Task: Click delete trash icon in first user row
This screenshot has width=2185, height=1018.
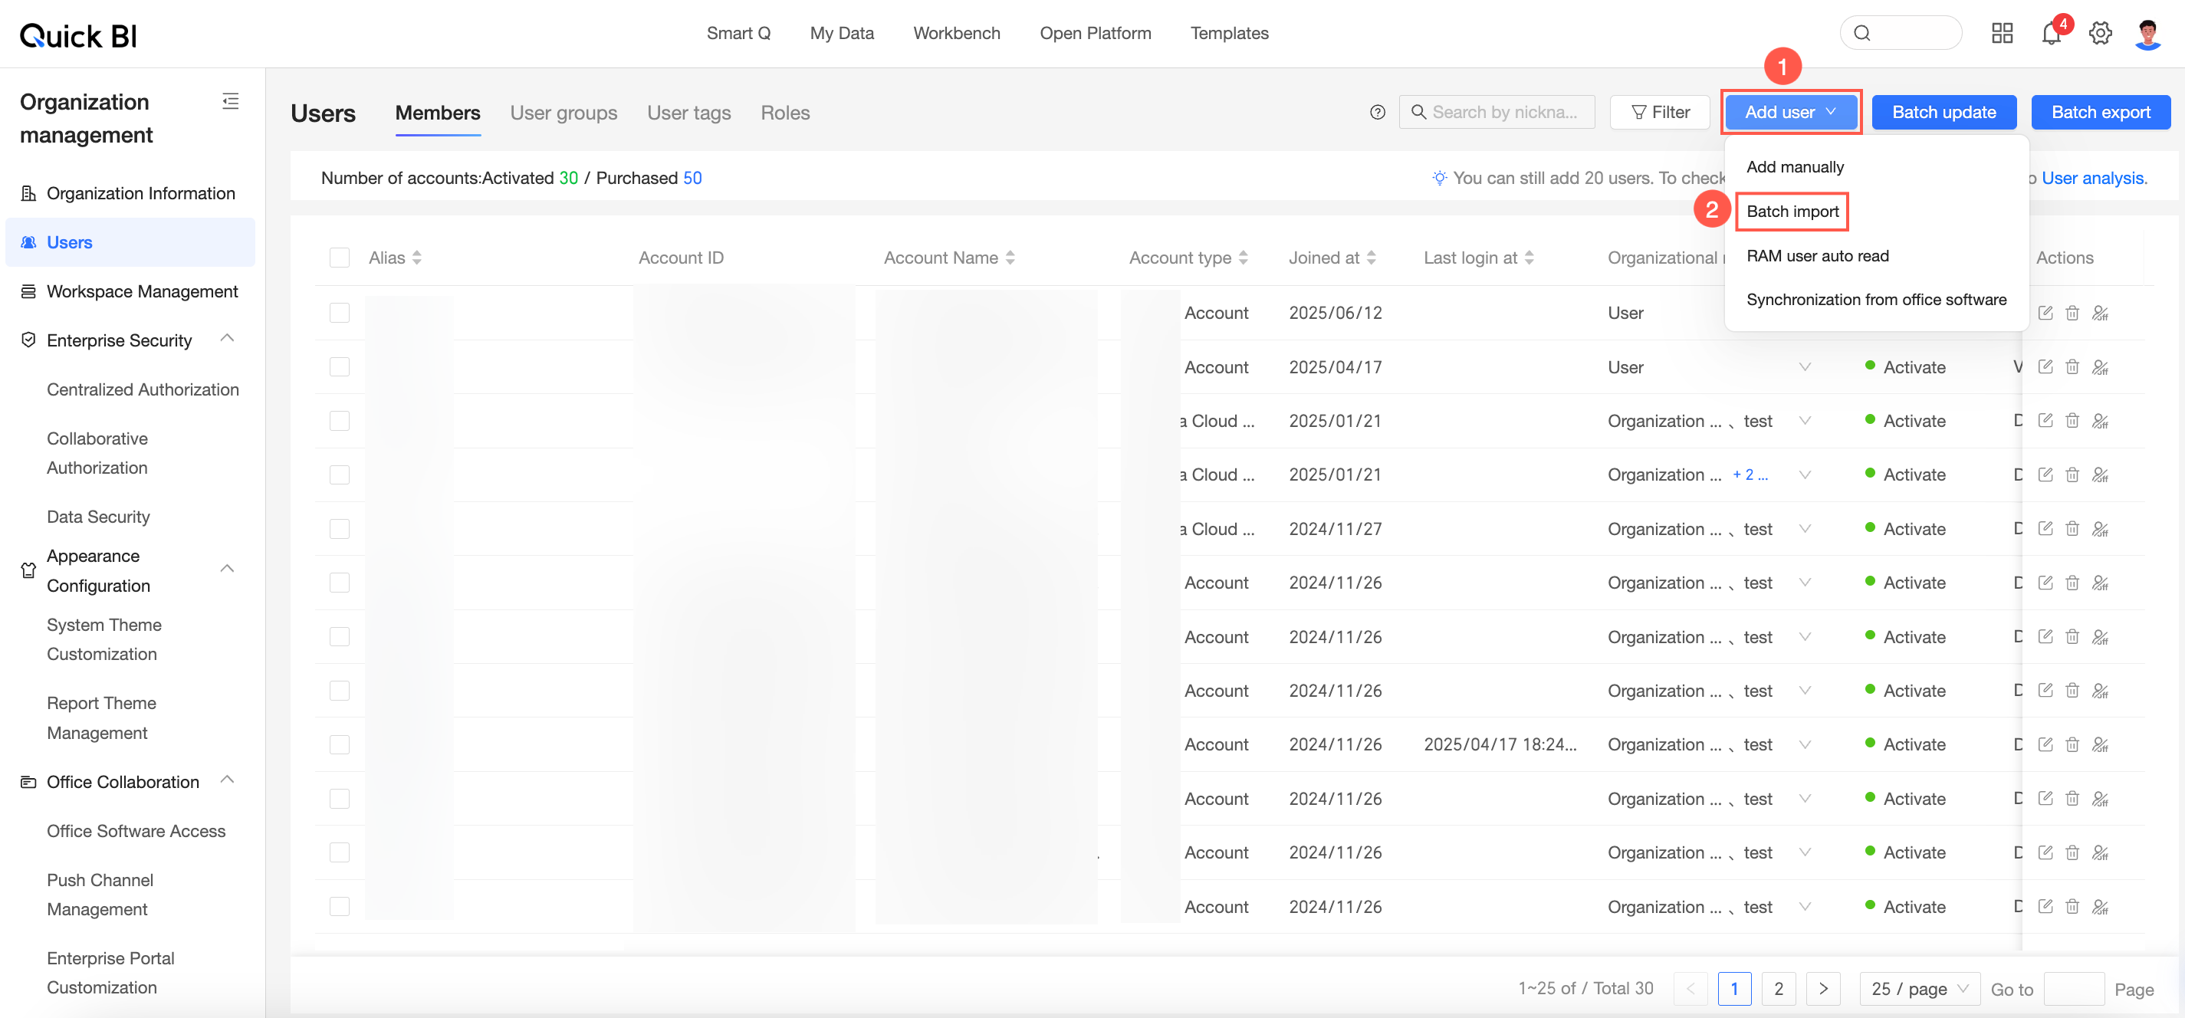Action: (2072, 313)
